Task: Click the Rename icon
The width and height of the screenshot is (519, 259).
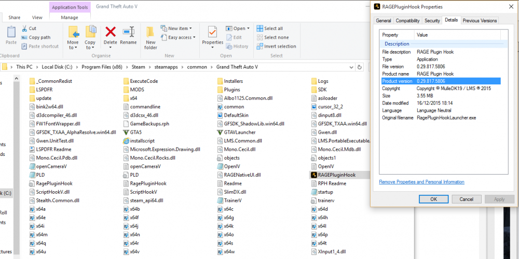Action: coord(128,32)
